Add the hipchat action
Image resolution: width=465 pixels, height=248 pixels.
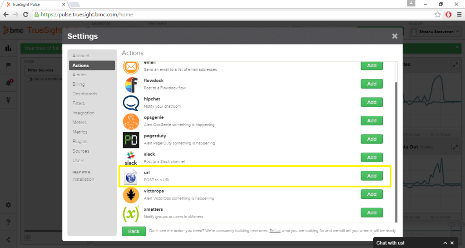coord(371,102)
